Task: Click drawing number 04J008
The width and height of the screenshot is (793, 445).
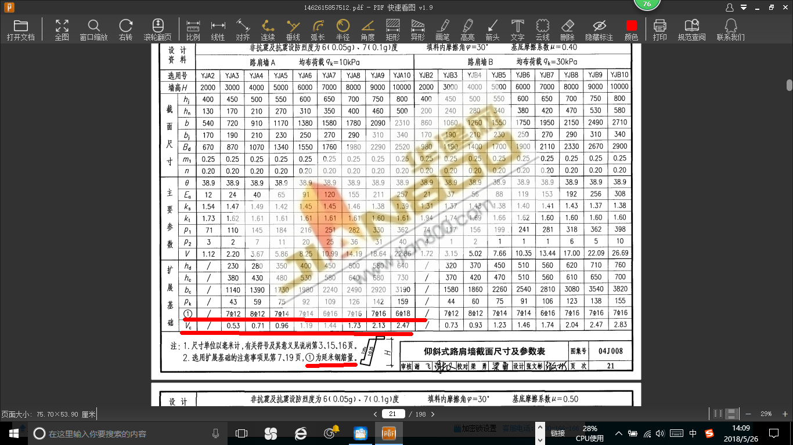Action: (610, 351)
